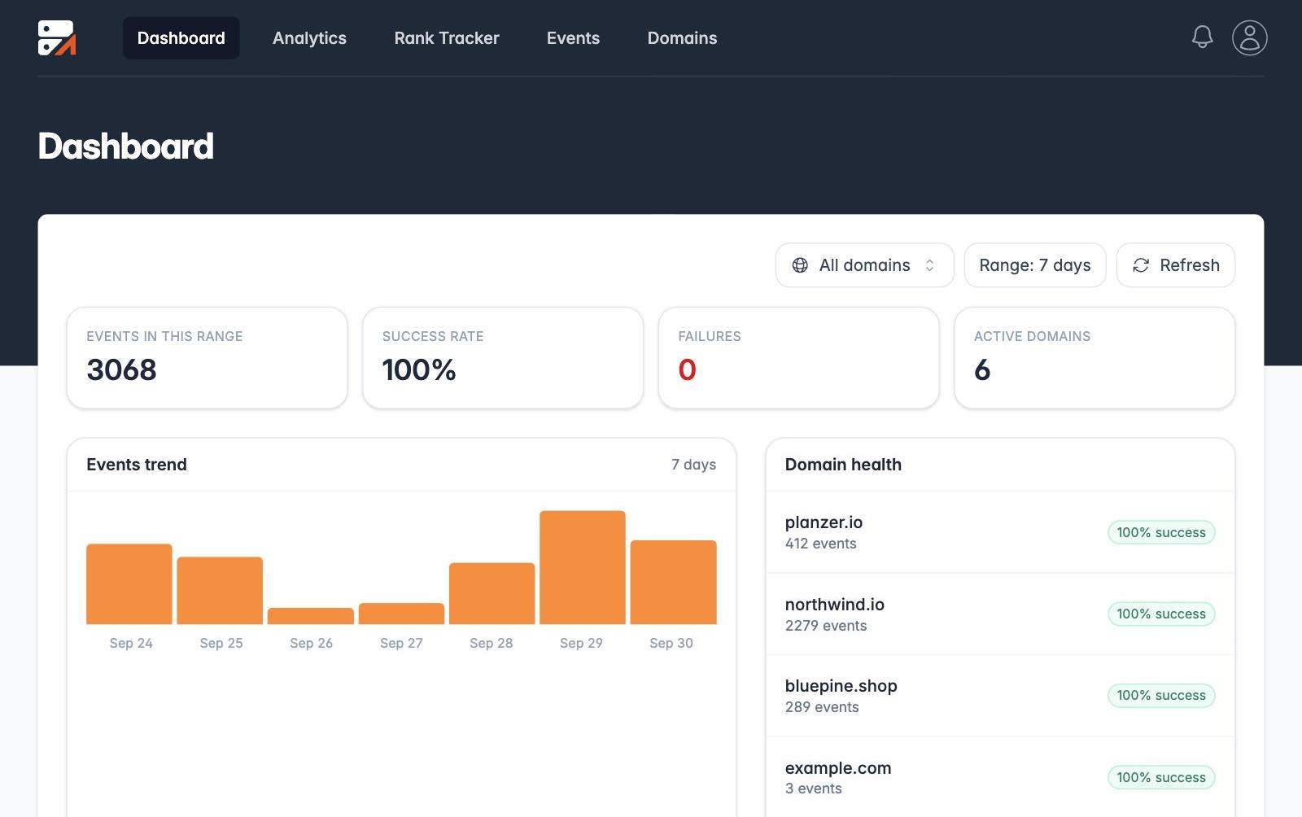Click the Domain health heading

843,465
